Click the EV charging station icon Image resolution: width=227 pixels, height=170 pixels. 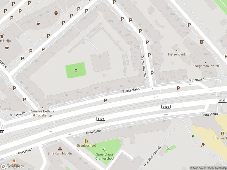pyautogui.click(x=202, y=42)
